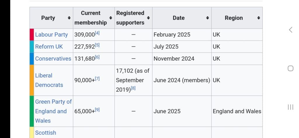
Task: Sort table by Region column arrows
Action: coord(258,18)
